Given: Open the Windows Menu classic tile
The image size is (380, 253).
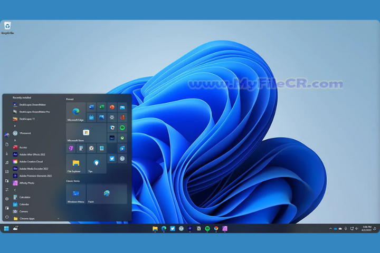Looking at the screenshot, I should tap(76, 194).
